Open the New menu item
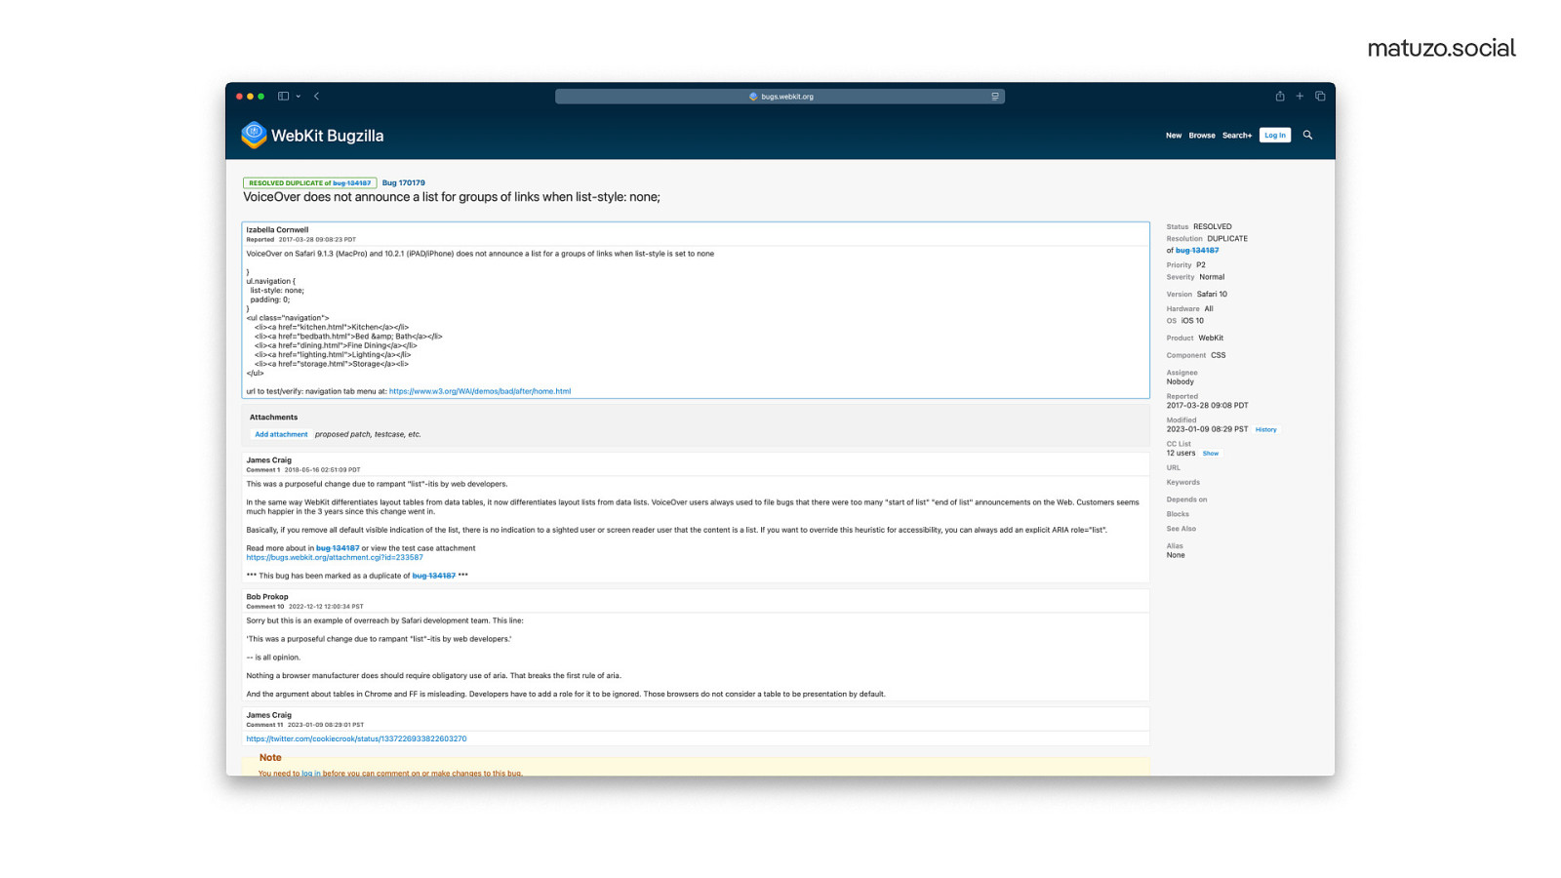This screenshot has width=1561, height=878. point(1174,136)
